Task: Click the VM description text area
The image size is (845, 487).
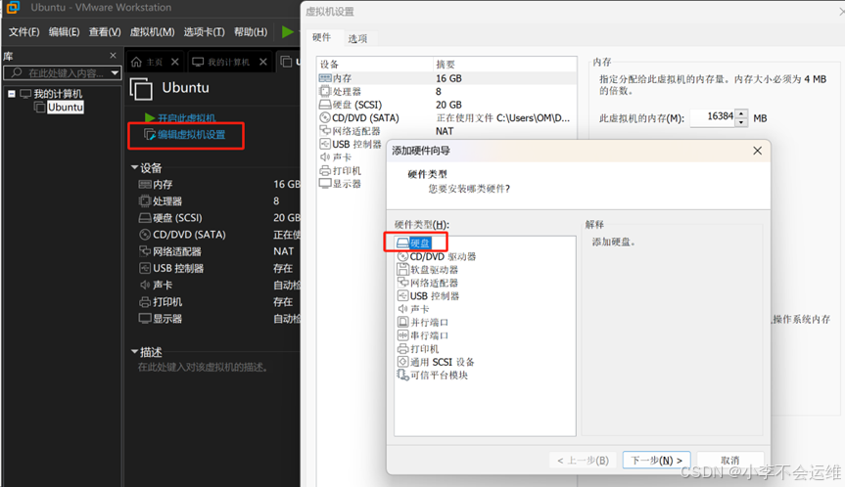Action: (203, 367)
